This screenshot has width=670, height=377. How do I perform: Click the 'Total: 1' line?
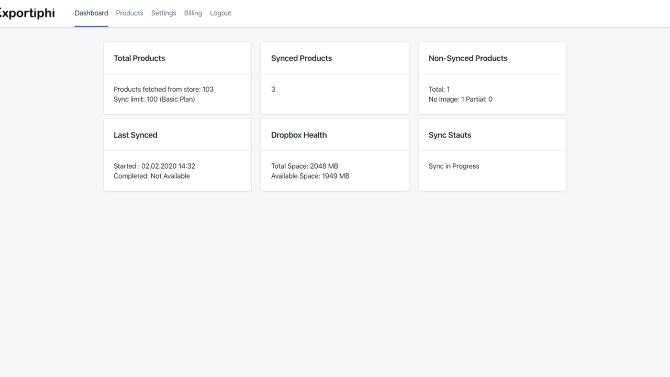(x=439, y=89)
